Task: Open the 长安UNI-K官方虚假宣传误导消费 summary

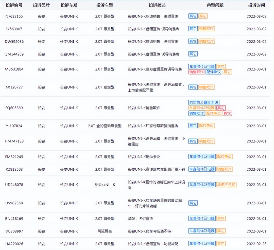Action: (155, 69)
